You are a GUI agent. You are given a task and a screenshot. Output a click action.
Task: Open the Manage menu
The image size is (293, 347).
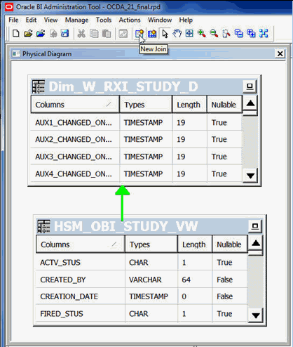[x=76, y=20]
